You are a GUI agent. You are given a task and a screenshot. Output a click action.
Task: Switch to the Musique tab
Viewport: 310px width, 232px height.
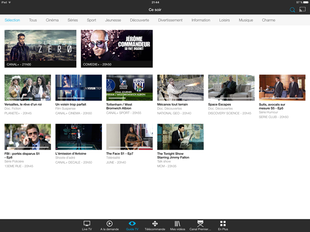[246, 20]
